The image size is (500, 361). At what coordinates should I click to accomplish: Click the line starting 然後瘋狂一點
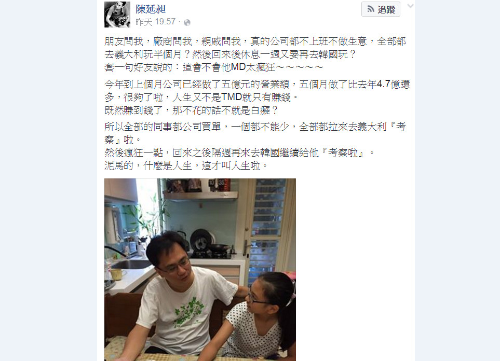(x=239, y=153)
